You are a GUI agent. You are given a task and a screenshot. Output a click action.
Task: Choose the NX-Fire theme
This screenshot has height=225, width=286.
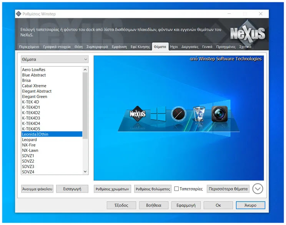(x=52, y=145)
